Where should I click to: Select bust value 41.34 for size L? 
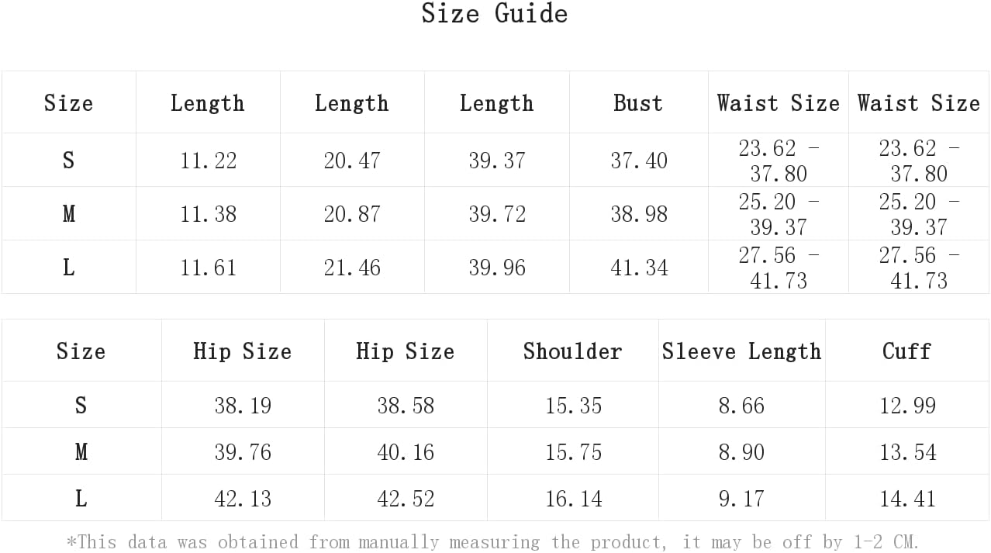[x=639, y=268]
